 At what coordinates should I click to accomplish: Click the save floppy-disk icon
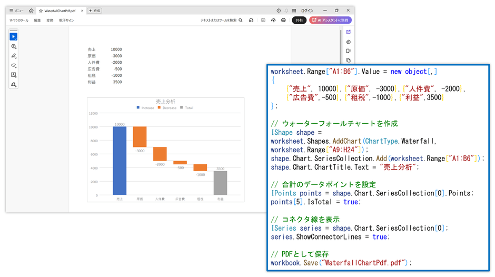click(x=263, y=20)
